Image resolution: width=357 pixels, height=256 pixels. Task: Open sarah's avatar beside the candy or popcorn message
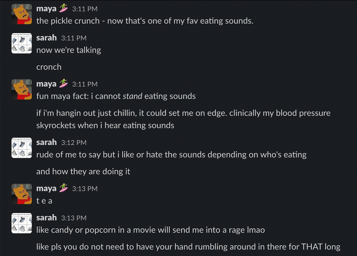coord(22,223)
